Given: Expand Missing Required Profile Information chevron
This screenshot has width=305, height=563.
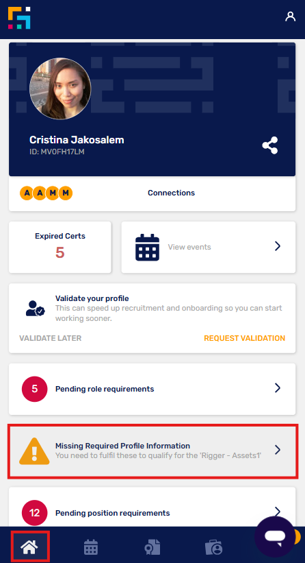Looking at the screenshot, I should pos(278,450).
